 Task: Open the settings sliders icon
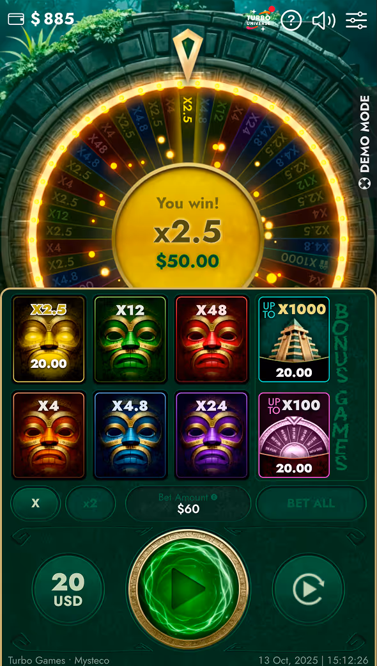pyautogui.click(x=356, y=20)
